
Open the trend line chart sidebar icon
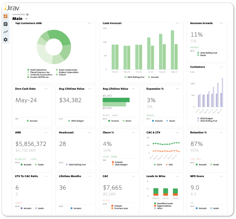[5, 32]
